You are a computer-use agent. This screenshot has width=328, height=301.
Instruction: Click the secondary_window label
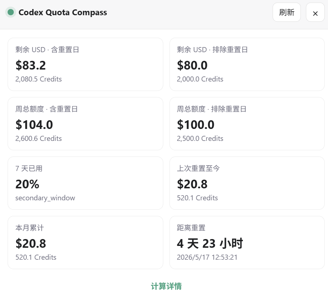pyautogui.click(x=45, y=198)
